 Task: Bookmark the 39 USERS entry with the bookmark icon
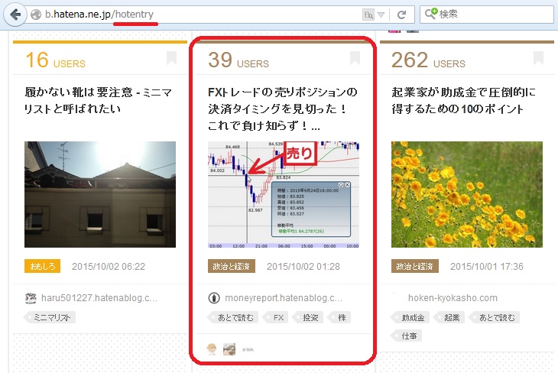(355, 58)
